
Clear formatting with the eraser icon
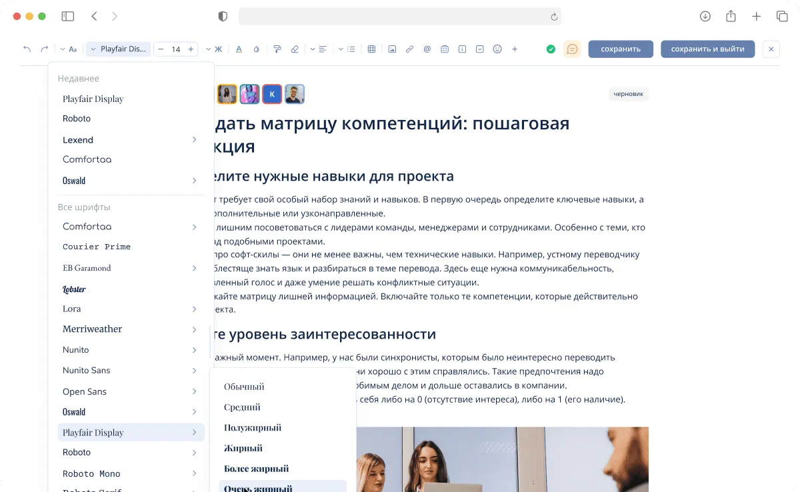click(295, 49)
